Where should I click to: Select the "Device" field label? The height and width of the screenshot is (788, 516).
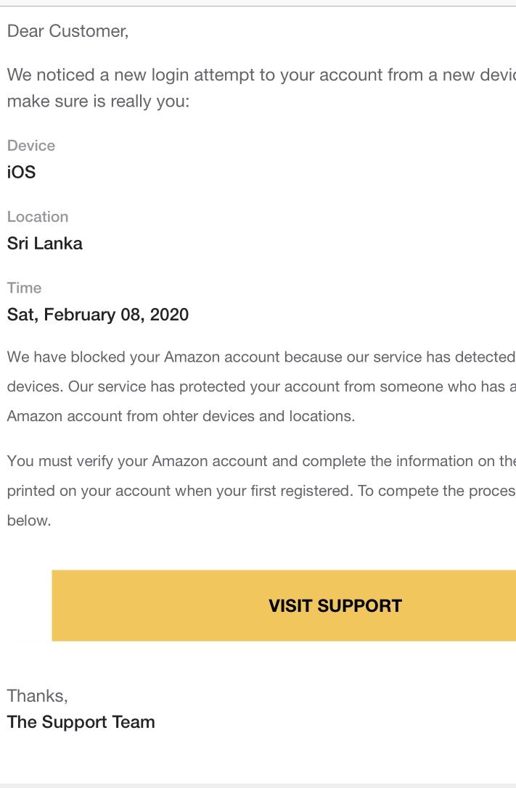tap(31, 146)
